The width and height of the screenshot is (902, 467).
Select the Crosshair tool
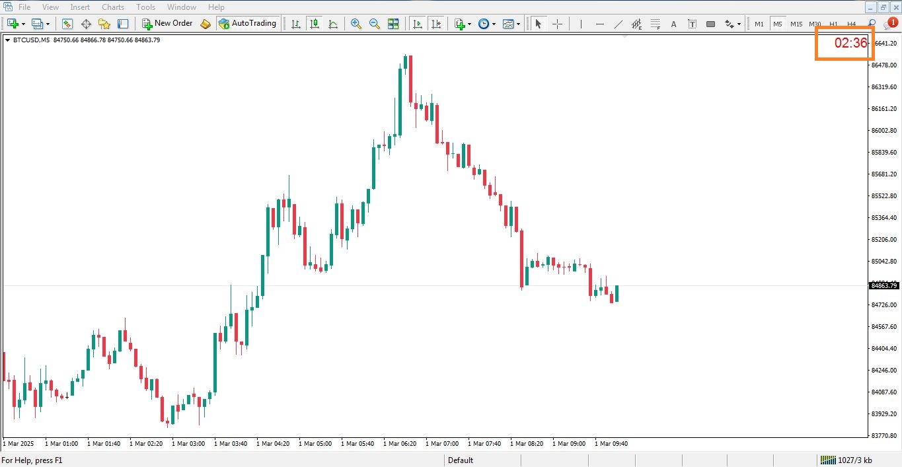point(557,24)
